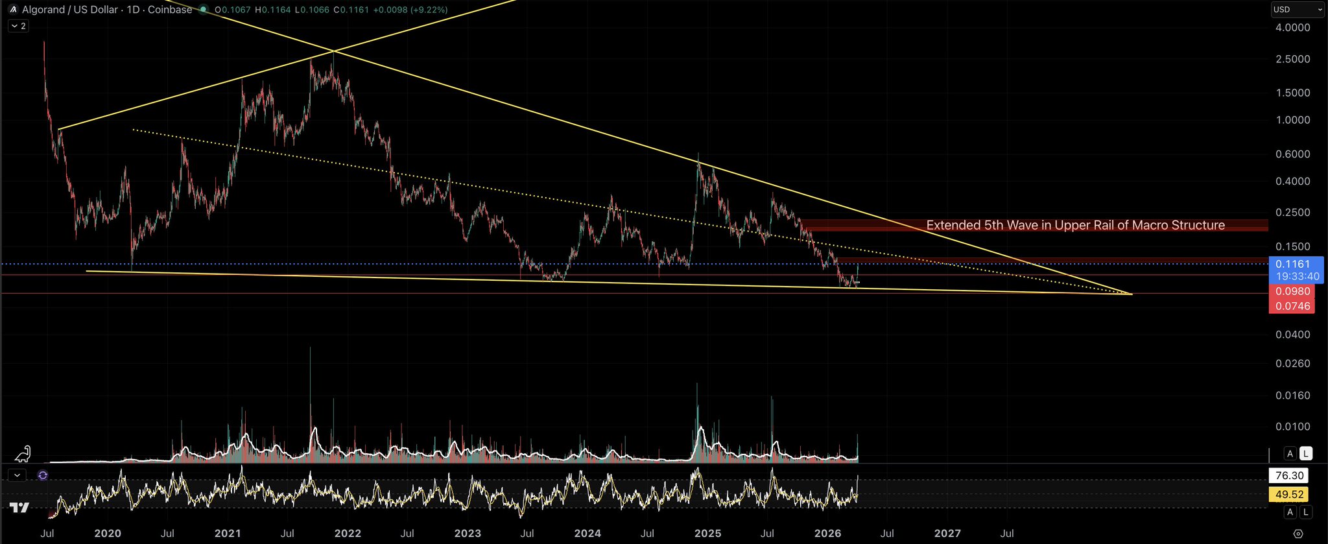Click the 19:33:40 bar countdown timer
Viewport: 1328px width, 544px height.
coord(1297,276)
